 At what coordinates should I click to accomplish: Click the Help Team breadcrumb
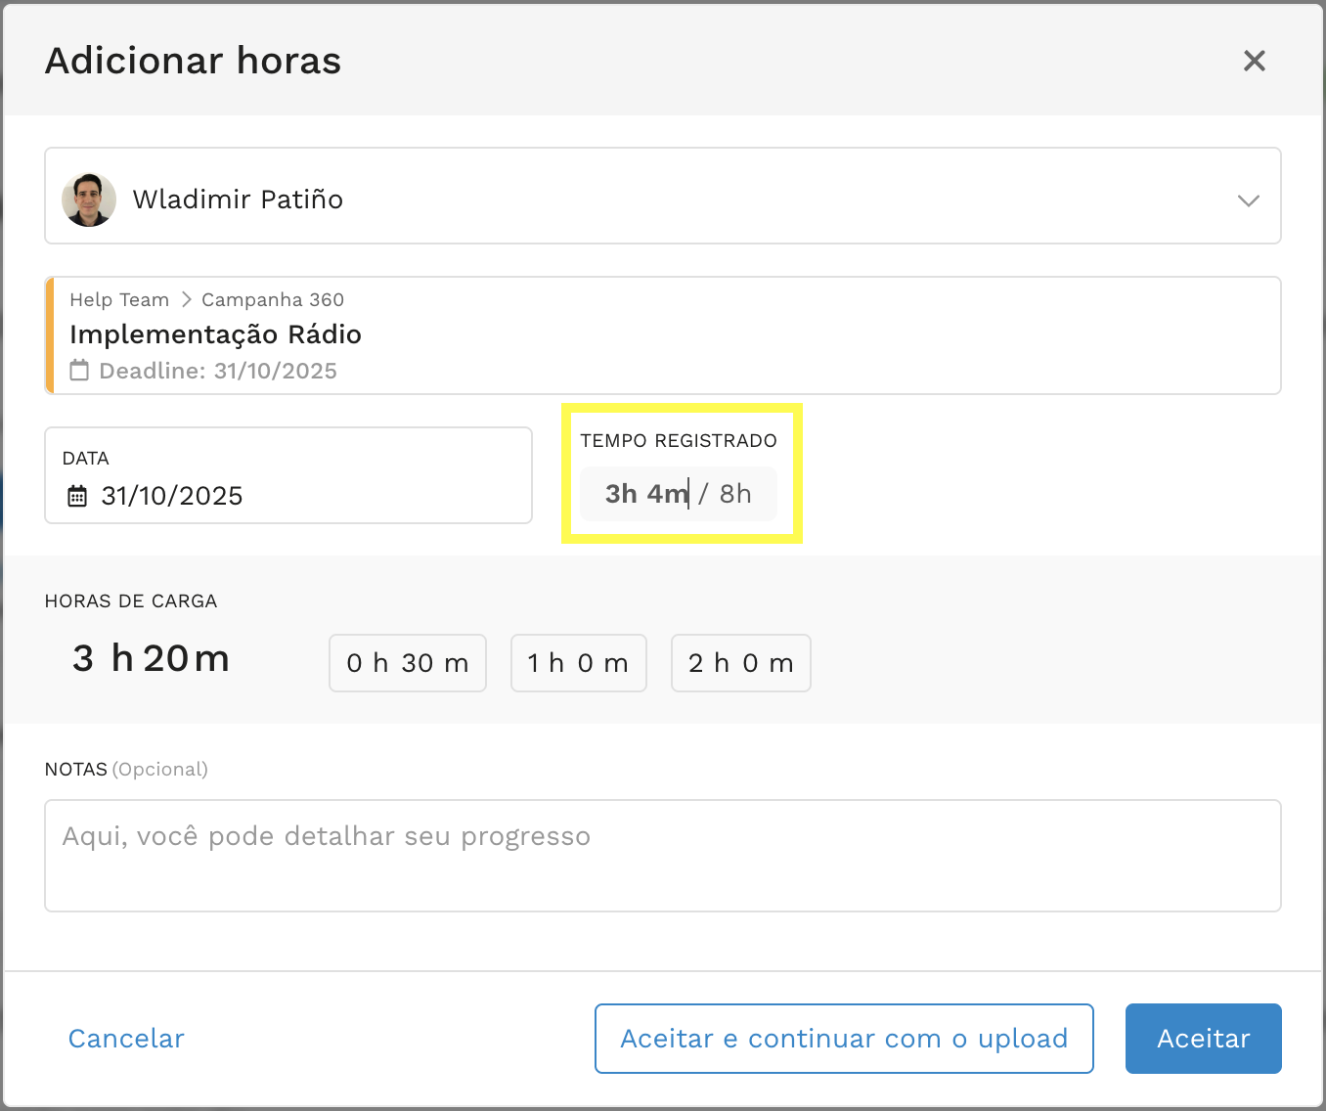tap(119, 299)
